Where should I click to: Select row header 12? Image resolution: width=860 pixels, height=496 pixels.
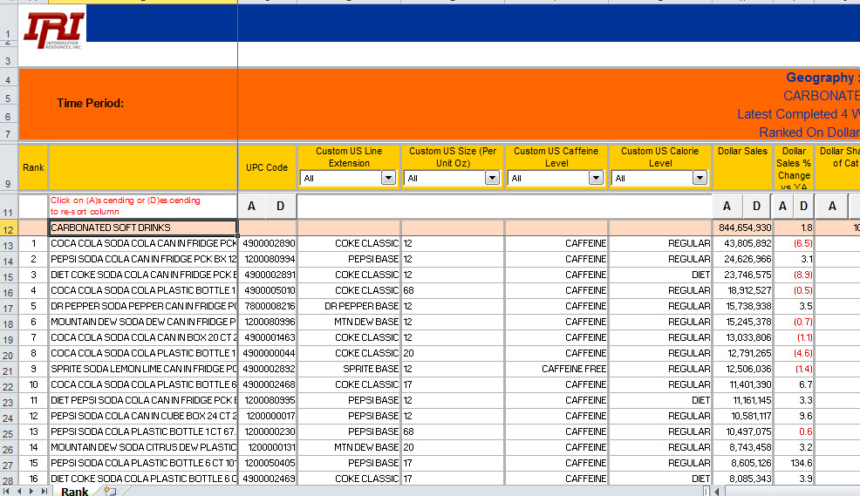[x=8, y=229]
